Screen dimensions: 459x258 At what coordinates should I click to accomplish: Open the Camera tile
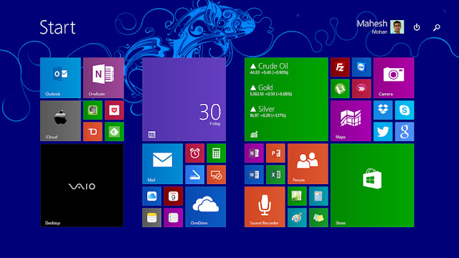pyautogui.click(x=394, y=78)
